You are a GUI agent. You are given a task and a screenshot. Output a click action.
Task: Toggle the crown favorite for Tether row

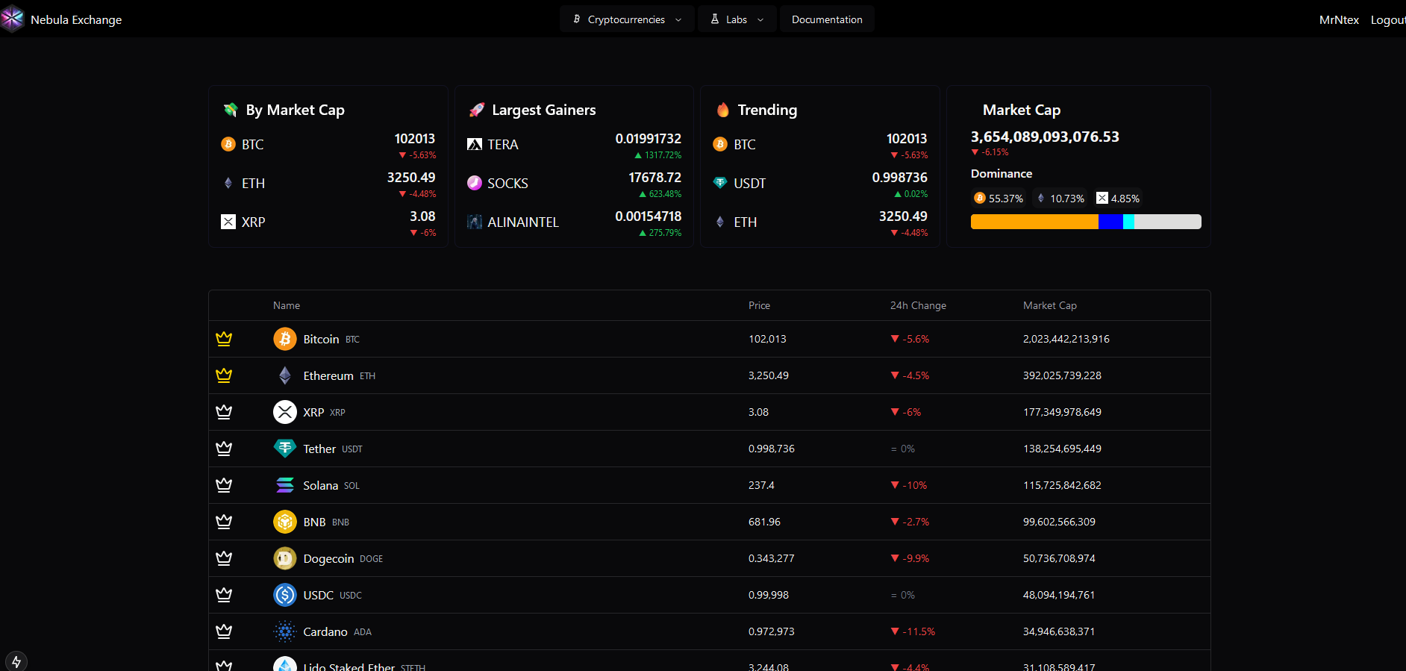point(224,449)
